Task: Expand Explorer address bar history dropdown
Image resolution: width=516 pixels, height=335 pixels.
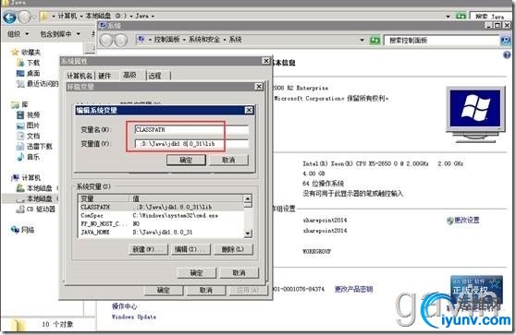Action: (448, 16)
